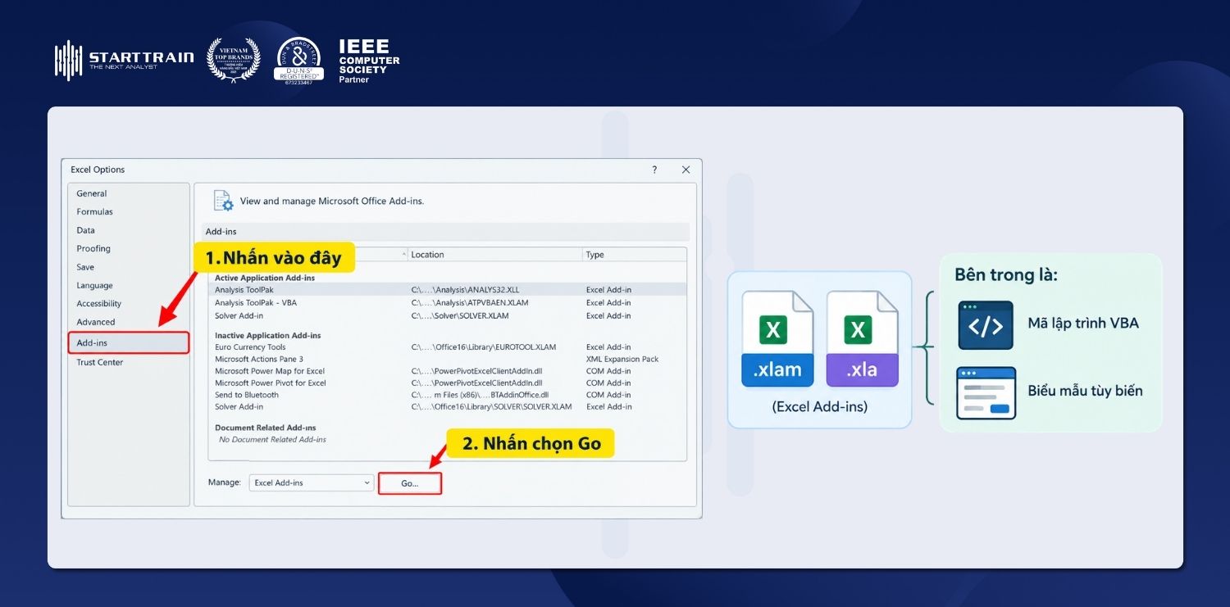Click the custom form window icon
1230x607 pixels.
coord(986,393)
